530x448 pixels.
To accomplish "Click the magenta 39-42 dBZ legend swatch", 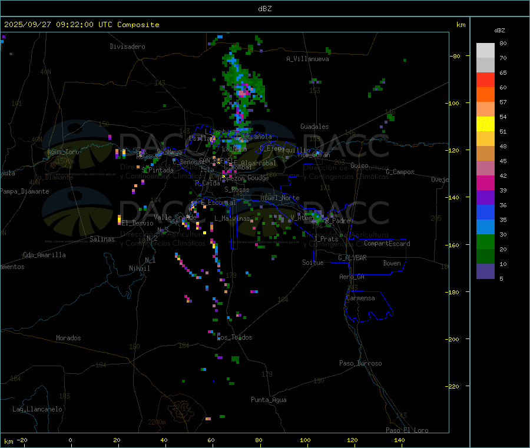I will [485, 182].
